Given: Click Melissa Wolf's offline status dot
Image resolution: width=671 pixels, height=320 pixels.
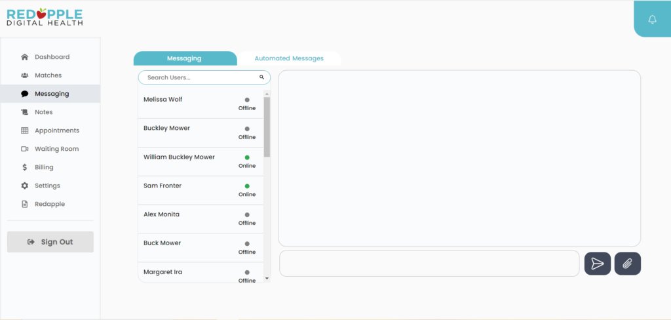Looking at the screenshot, I should click(247, 100).
